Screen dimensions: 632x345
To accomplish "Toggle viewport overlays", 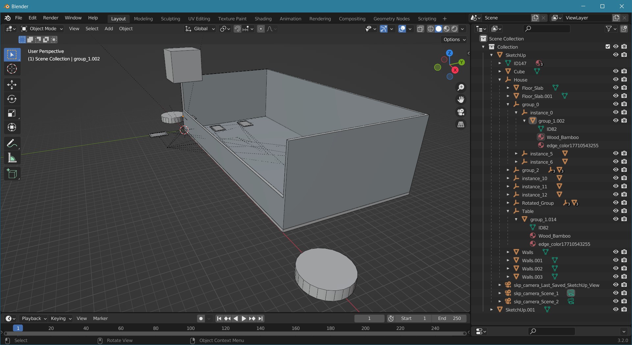I will click(402, 29).
